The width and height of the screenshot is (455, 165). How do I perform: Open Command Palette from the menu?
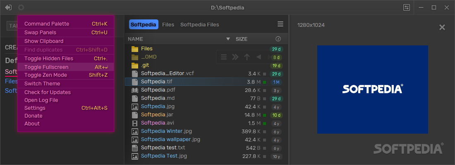pos(66,24)
